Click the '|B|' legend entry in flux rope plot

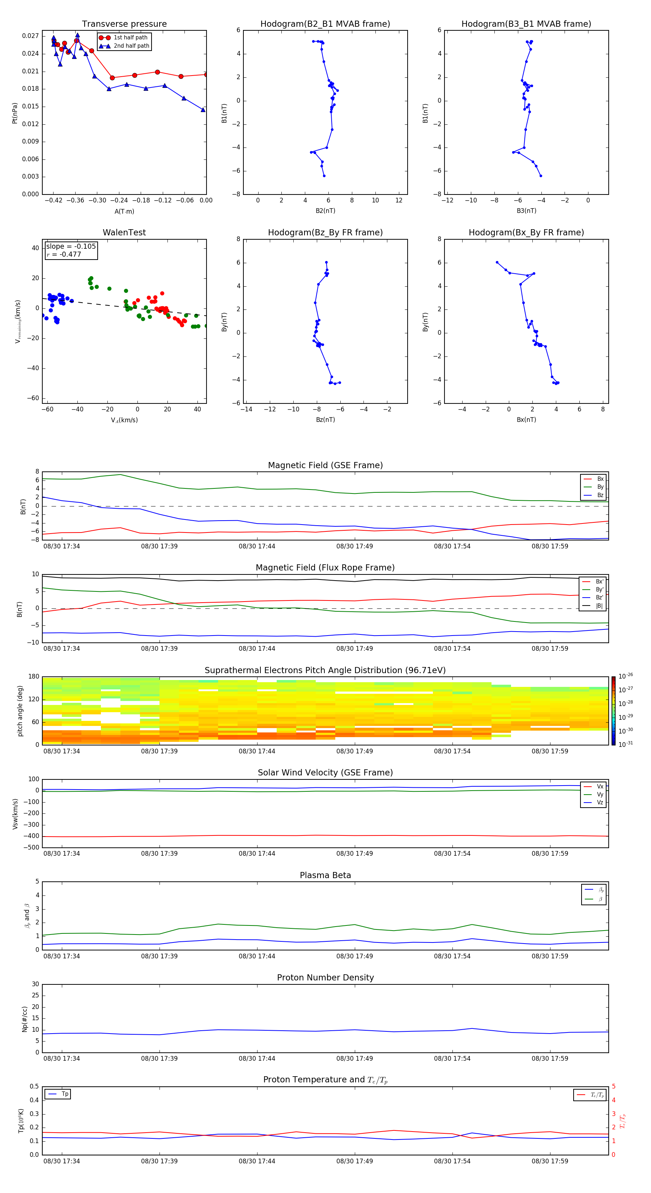[593, 606]
